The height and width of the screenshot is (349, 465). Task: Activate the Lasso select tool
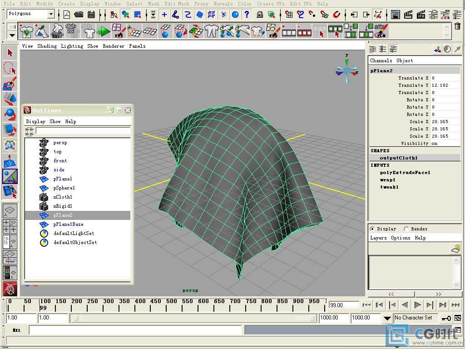click(10, 68)
